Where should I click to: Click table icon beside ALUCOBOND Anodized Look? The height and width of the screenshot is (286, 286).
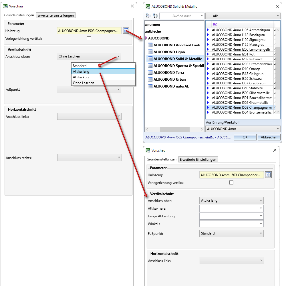(x=150, y=45)
